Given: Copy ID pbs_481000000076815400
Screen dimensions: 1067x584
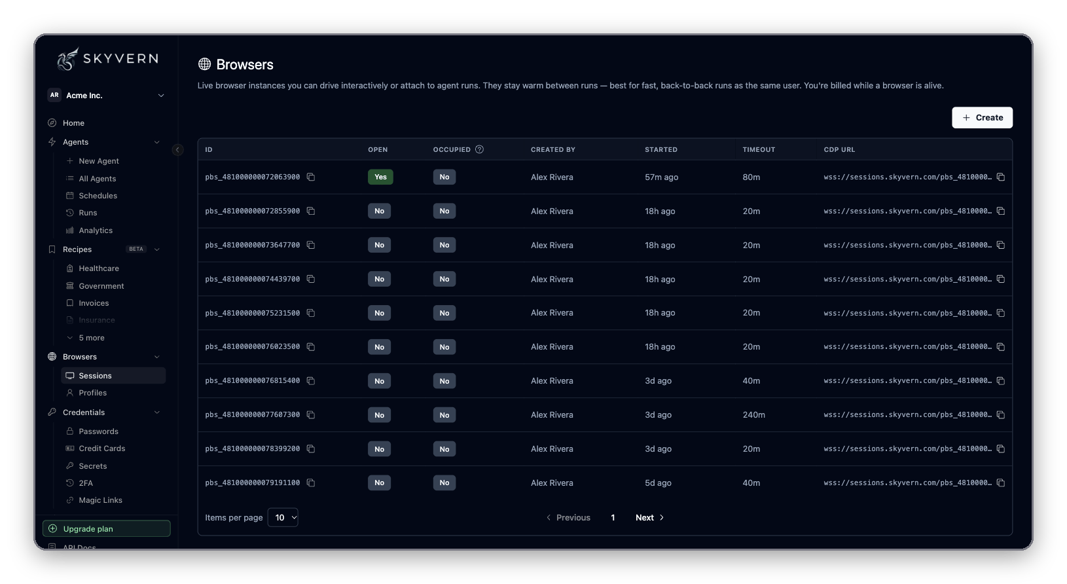Looking at the screenshot, I should 311,381.
